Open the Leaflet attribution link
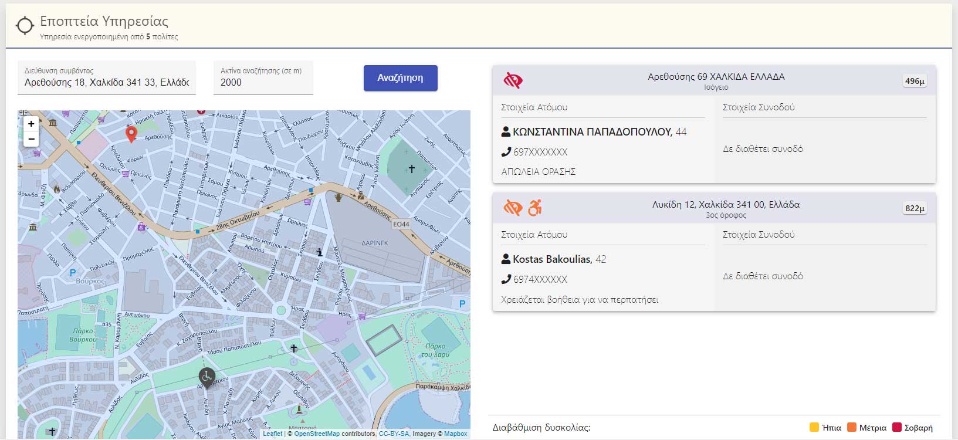This screenshot has height=440, width=958. [x=273, y=434]
